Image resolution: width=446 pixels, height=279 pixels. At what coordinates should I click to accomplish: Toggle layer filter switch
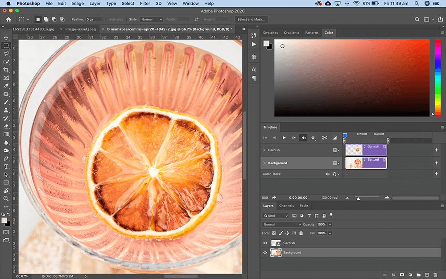tap(331, 215)
